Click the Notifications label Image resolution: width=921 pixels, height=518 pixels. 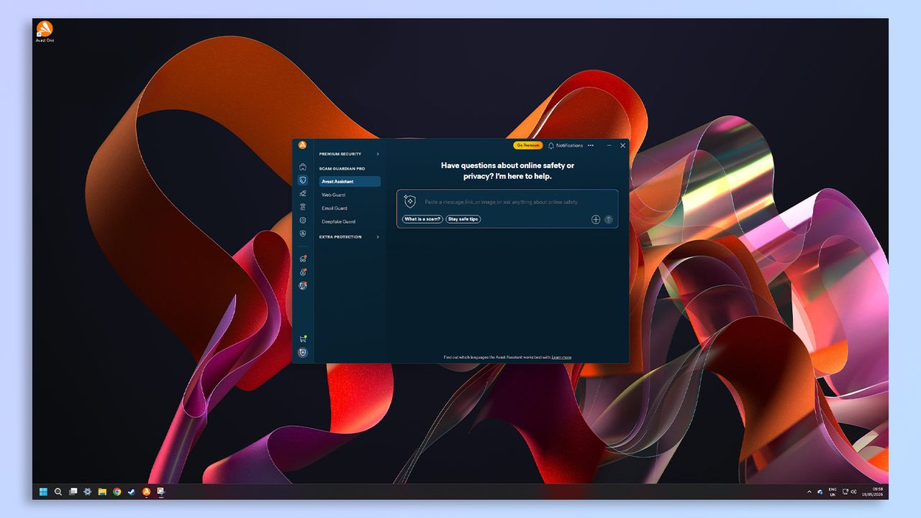tap(569, 145)
